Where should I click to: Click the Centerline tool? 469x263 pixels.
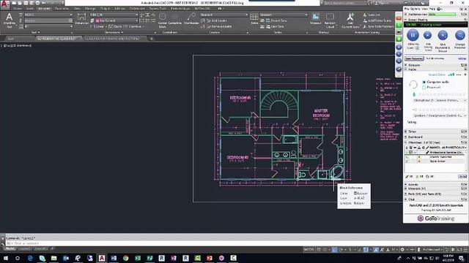(175, 19)
